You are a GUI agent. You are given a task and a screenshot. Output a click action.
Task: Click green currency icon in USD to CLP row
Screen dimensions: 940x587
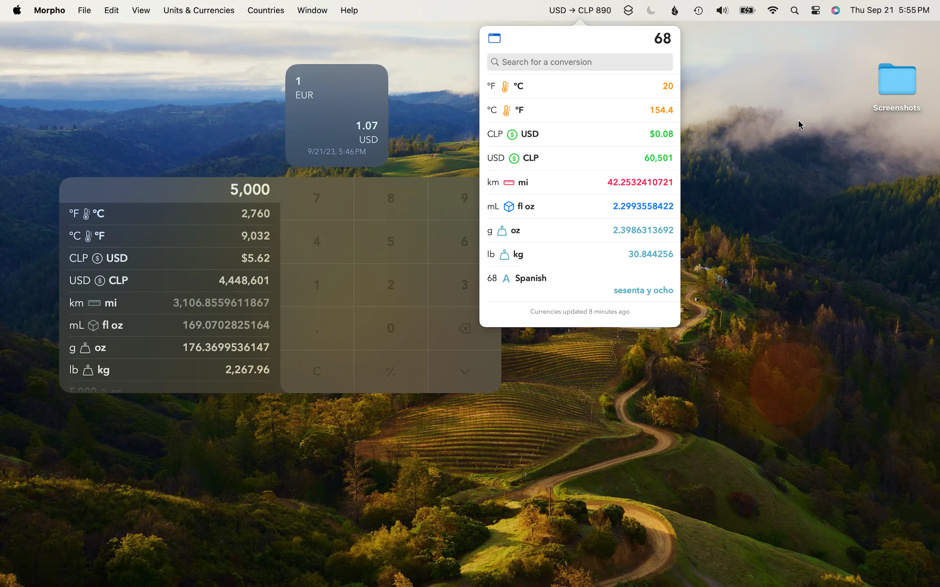click(513, 158)
